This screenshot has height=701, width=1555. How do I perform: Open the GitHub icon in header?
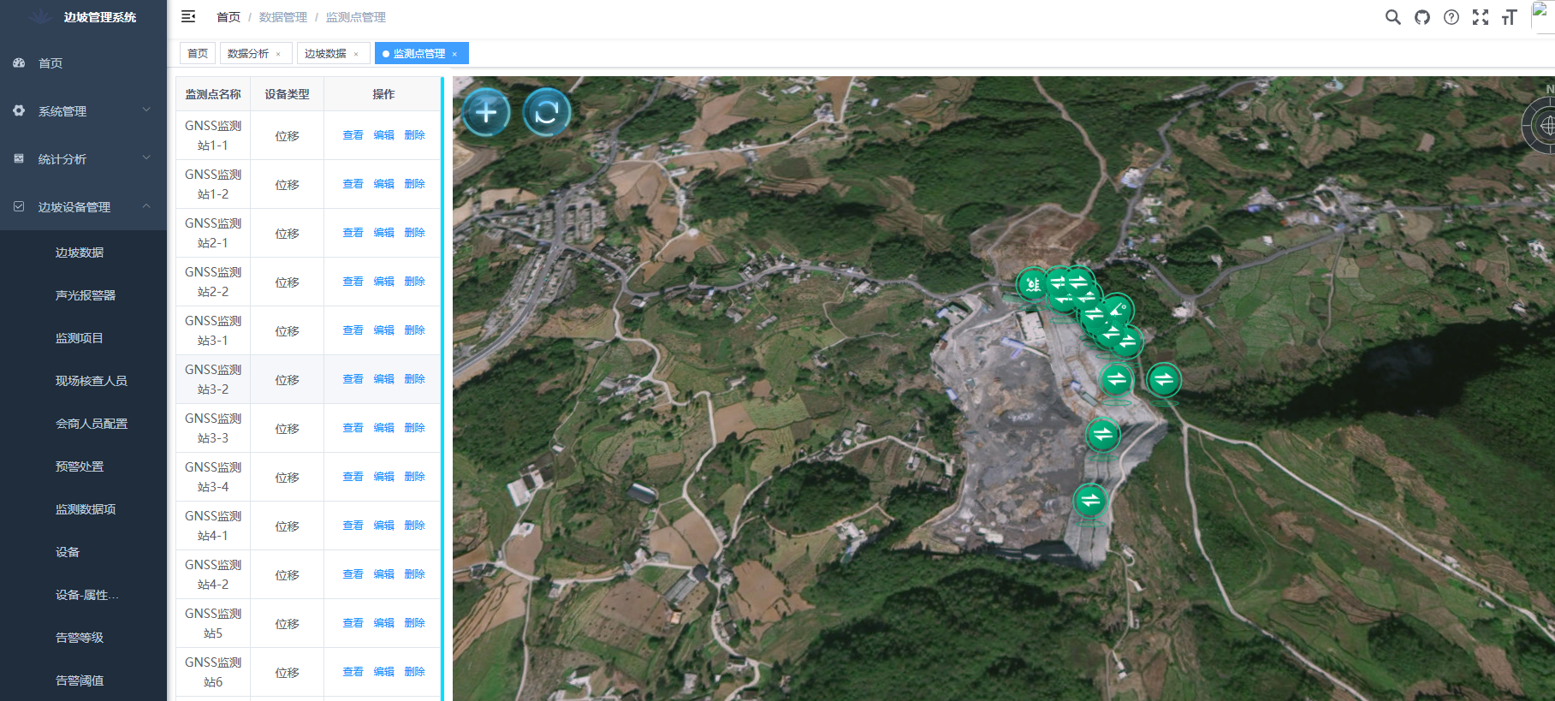click(1421, 17)
